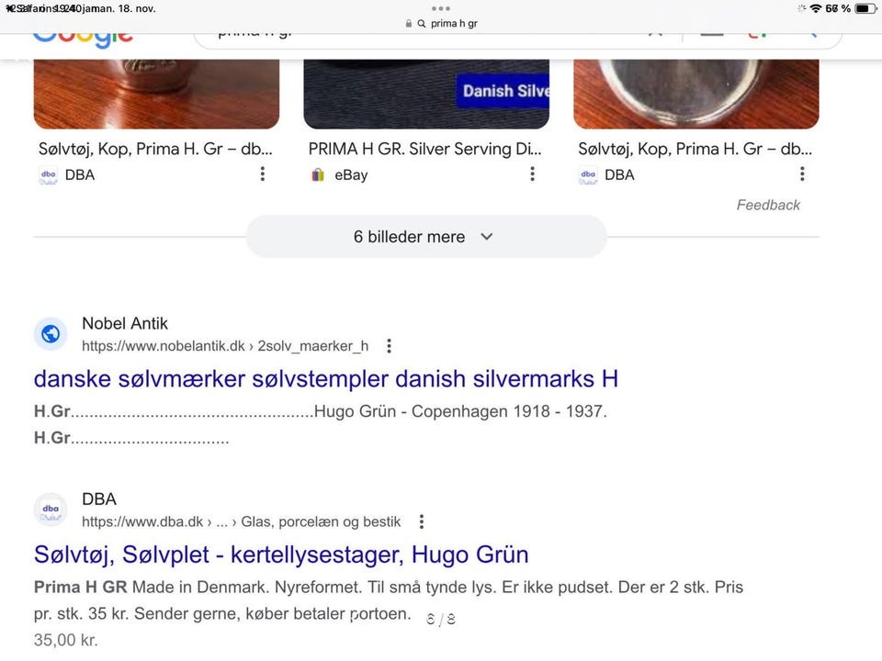Image resolution: width=882 pixels, height=661 pixels.
Task: Click the DBA favicon in search result
Action: click(51, 510)
